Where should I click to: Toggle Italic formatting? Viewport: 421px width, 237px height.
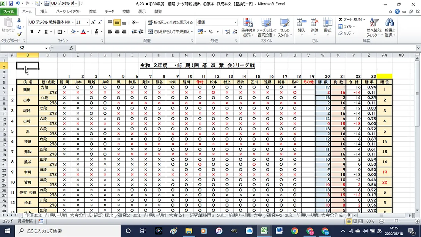(x=38, y=32)
